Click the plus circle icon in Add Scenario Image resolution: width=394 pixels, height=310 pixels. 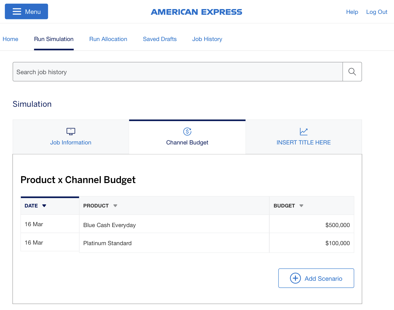[295, 278]
